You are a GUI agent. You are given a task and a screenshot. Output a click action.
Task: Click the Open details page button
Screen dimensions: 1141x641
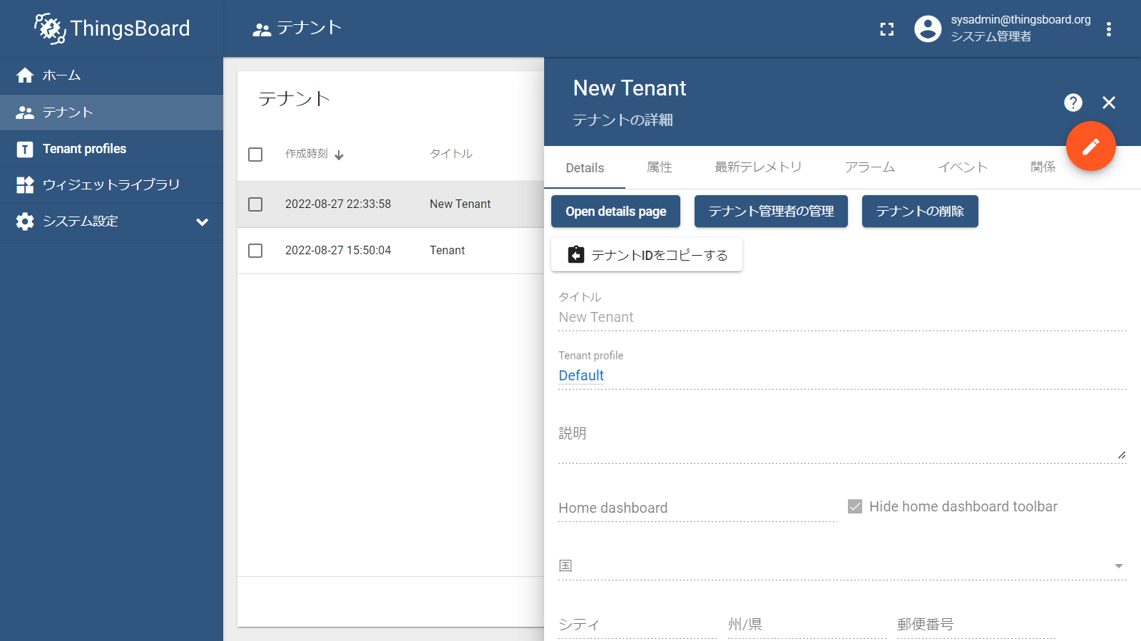click(x=615, y=212)
